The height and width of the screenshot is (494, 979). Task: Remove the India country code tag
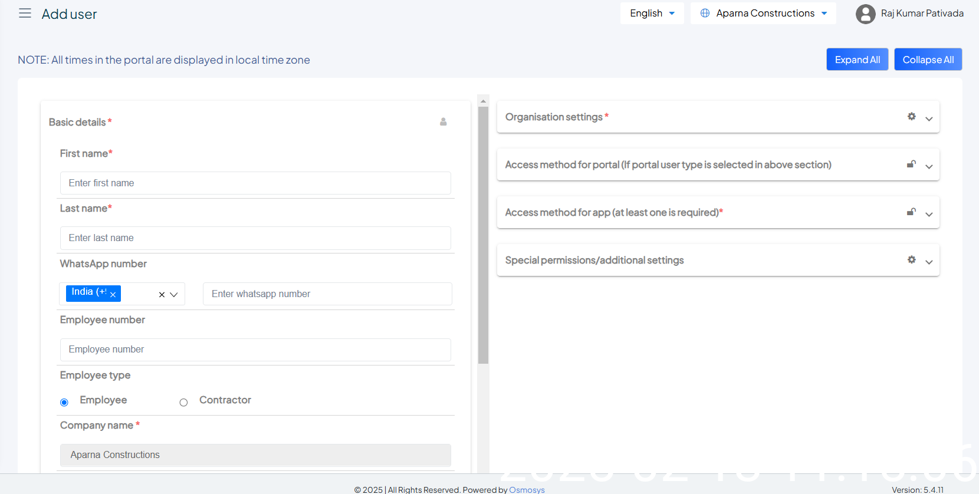113,295
